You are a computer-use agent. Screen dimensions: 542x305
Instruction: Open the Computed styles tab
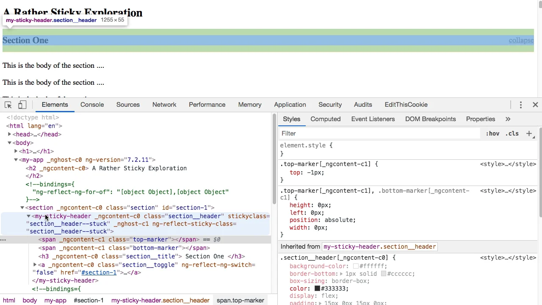point(325,119)
